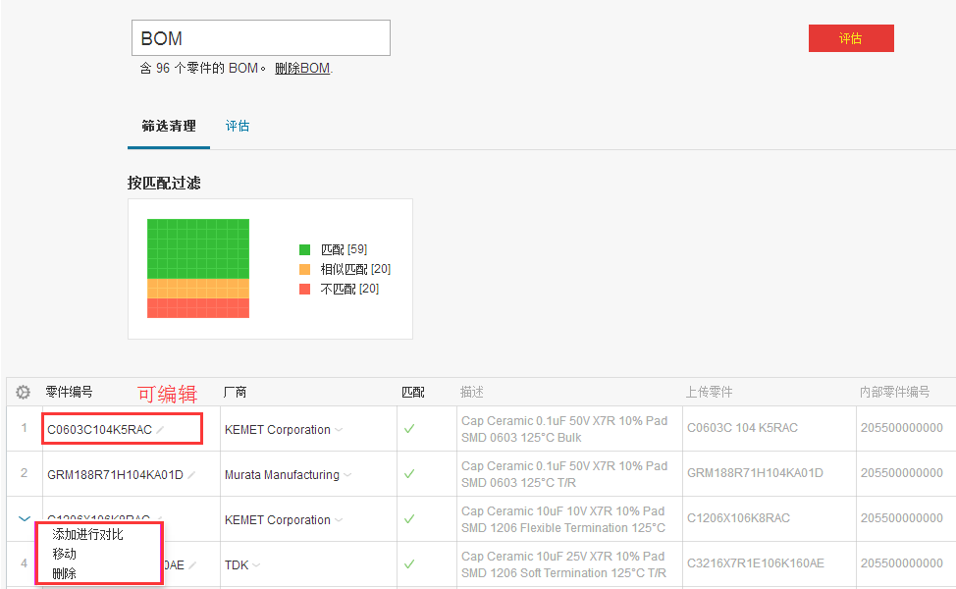Choose 添加进行对比 from the row menu

pos(87,534)
